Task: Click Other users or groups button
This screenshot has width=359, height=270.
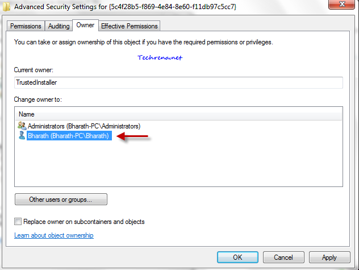Action: (x=61, y=200)
